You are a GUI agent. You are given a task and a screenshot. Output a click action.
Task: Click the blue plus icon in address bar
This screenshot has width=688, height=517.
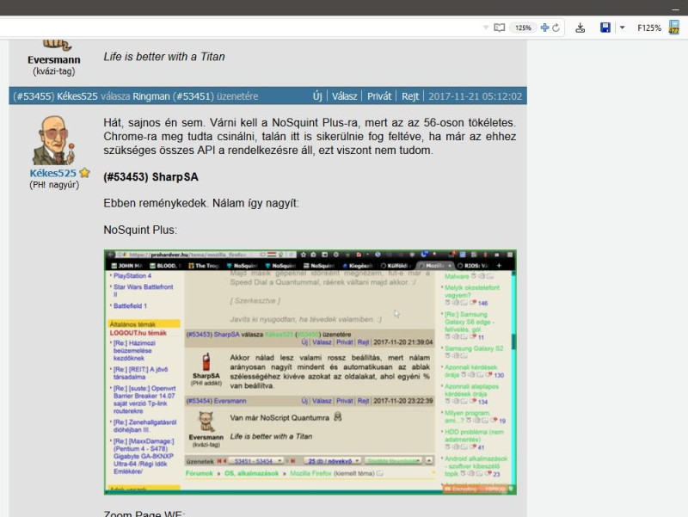(x=544, y=28)
